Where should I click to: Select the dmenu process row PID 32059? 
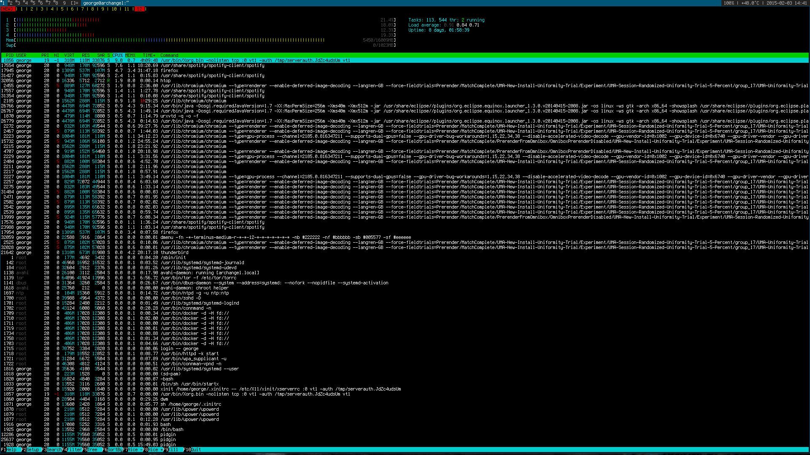coord(405,237)
